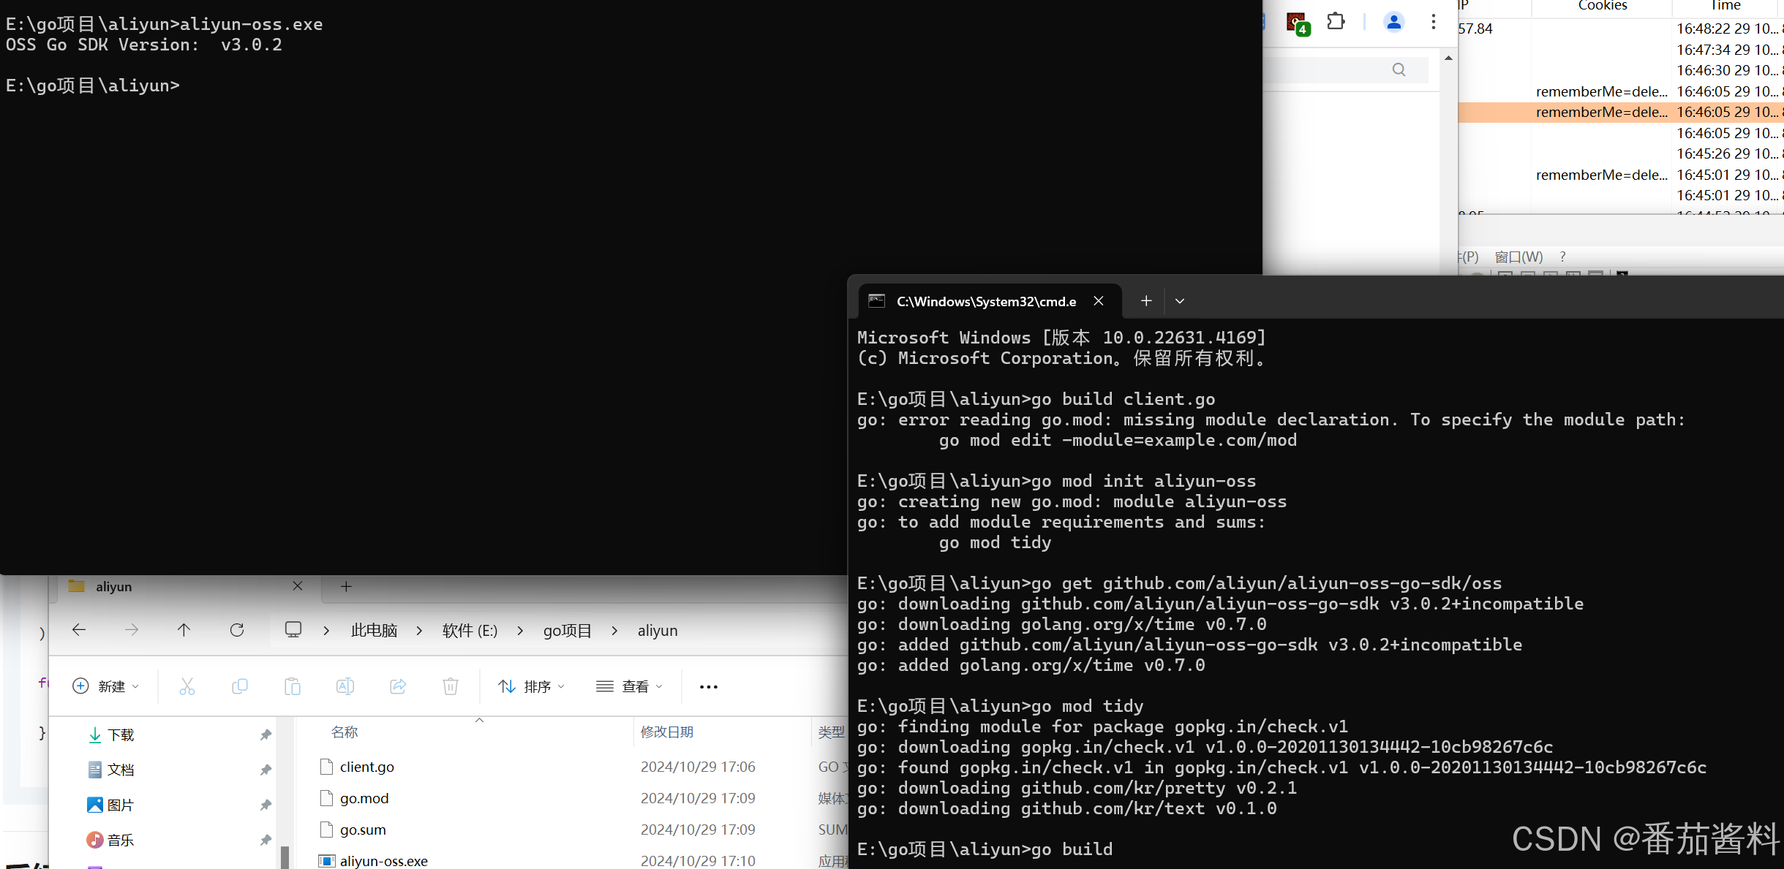Select rememberMe row timed 16:45:01
The height and width of the screenshot is (869, 1784).
click(x=1621, y=175)
